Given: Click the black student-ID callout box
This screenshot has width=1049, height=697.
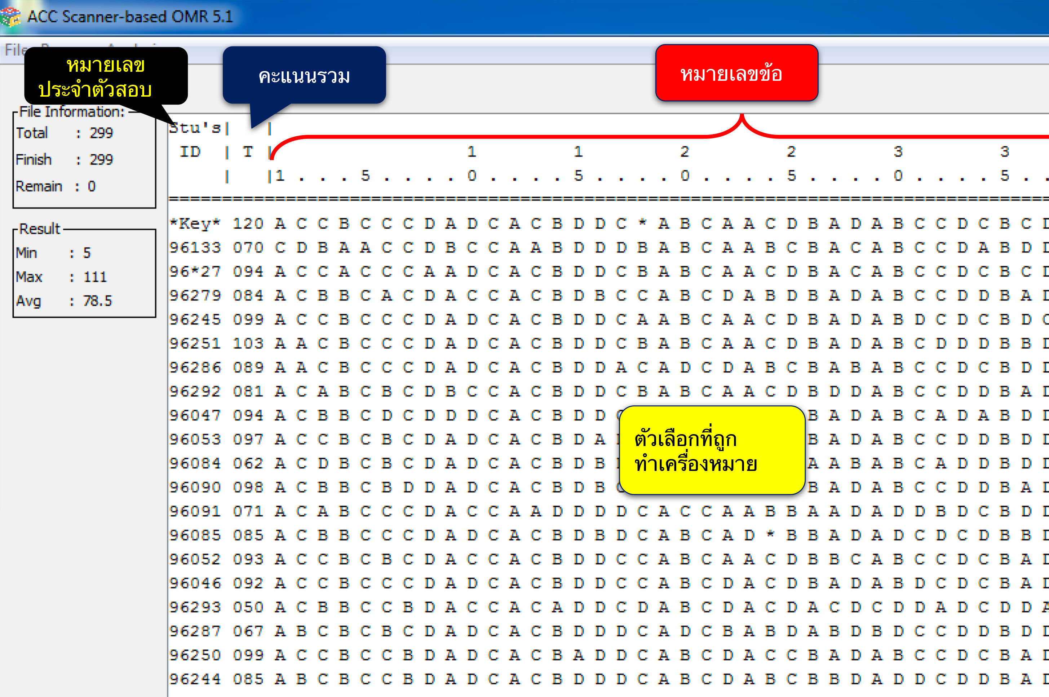Looking at the screenshot, I should coord(106,76).
